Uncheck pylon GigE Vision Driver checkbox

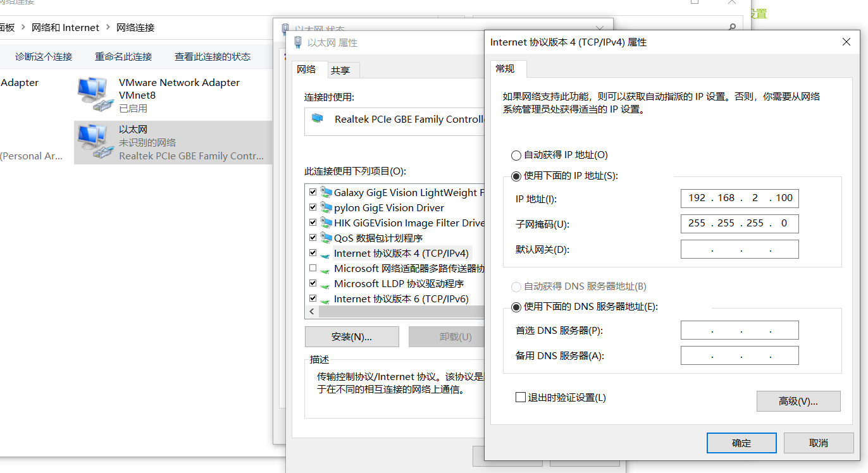pyautogui.click(x=313, y=207)
